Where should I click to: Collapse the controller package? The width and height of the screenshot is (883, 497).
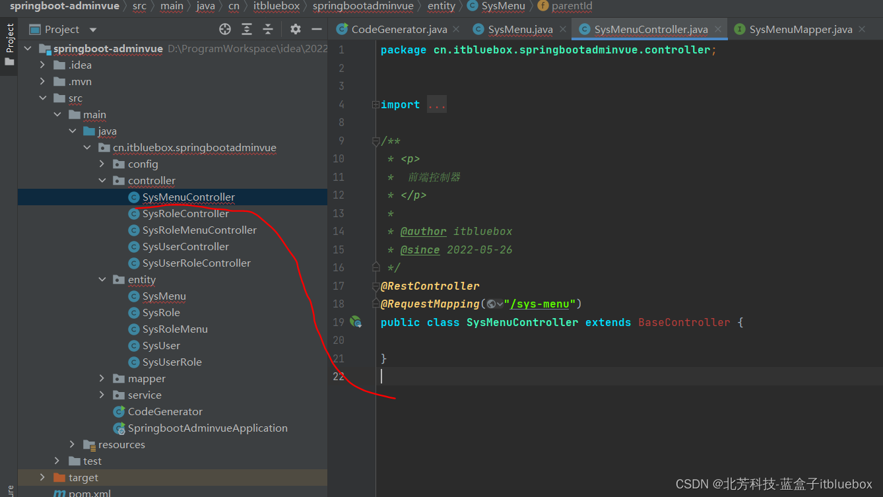[x=102, y=180]
